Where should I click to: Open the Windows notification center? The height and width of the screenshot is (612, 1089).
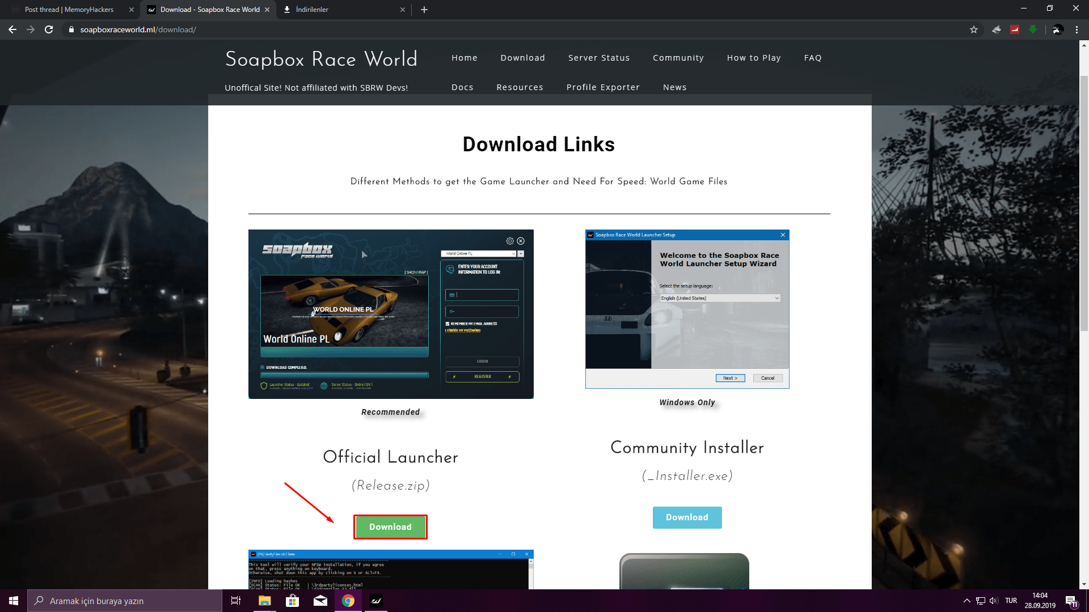[x=1071, y=601]
